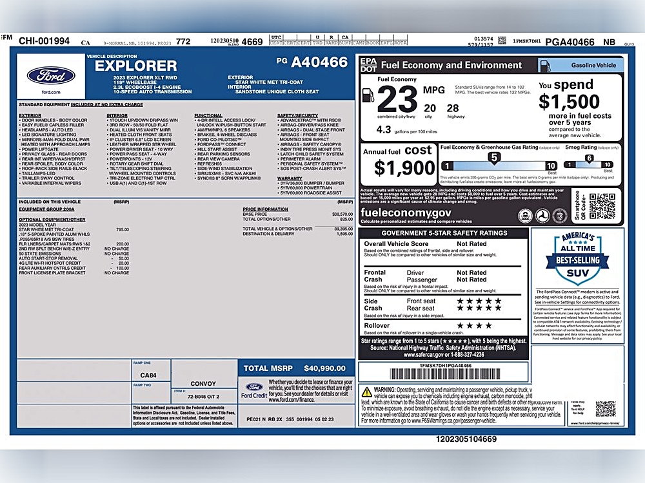Click the FUNCTIONAL equipment heading
Screen dimensions: 645x483
tap(208, 115)
